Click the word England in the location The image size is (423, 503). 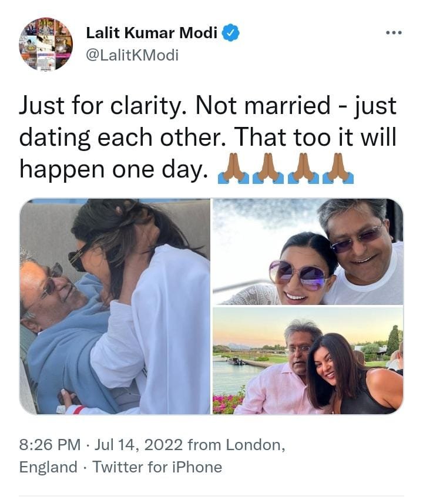[48, 467]
